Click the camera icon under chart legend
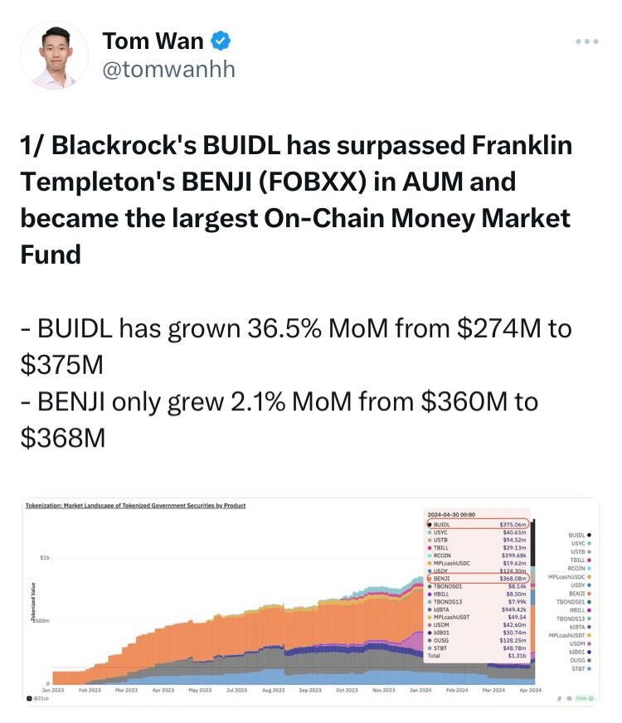 click(x=567, y=699)
